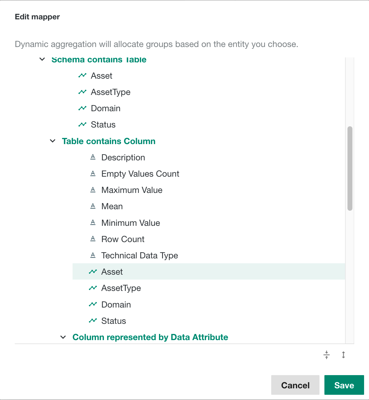Click the attribute icon beside Row Count

point(93,239)
